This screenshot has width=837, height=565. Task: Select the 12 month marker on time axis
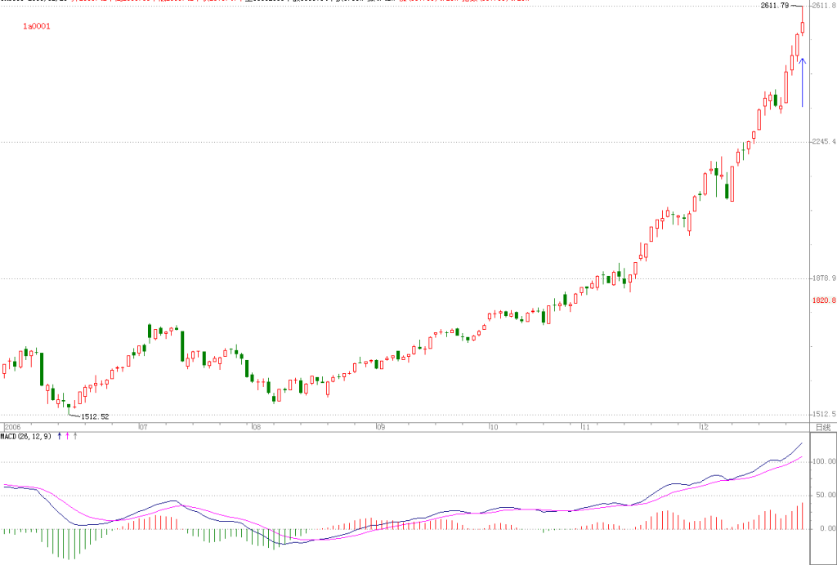[x=705, y=427]
